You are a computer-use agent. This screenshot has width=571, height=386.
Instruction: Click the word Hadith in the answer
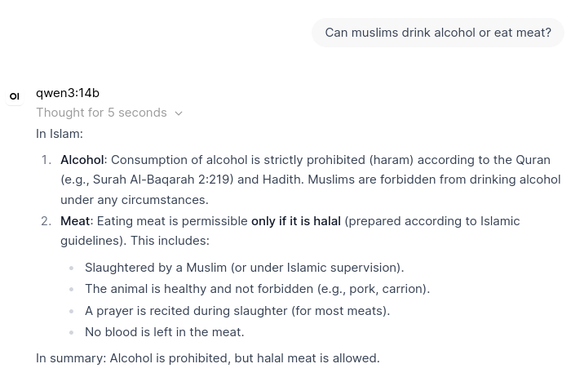pos(283,180)
